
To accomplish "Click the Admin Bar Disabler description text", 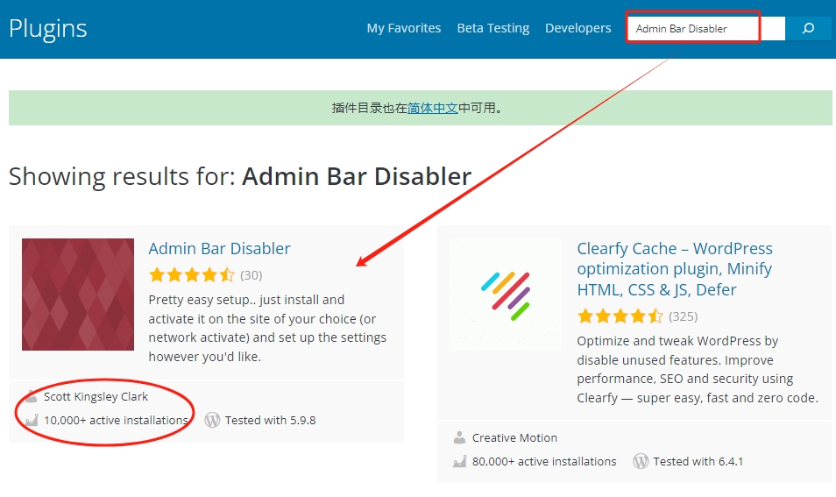I will coord(267,328).
